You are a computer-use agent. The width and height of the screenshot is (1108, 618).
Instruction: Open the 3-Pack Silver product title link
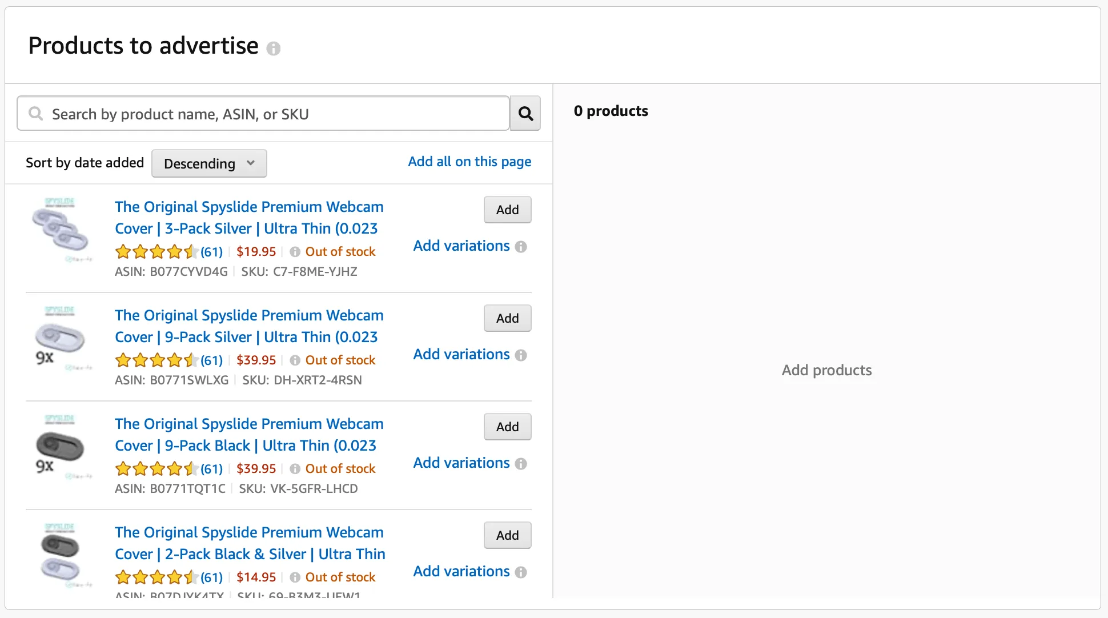(249, 218)
